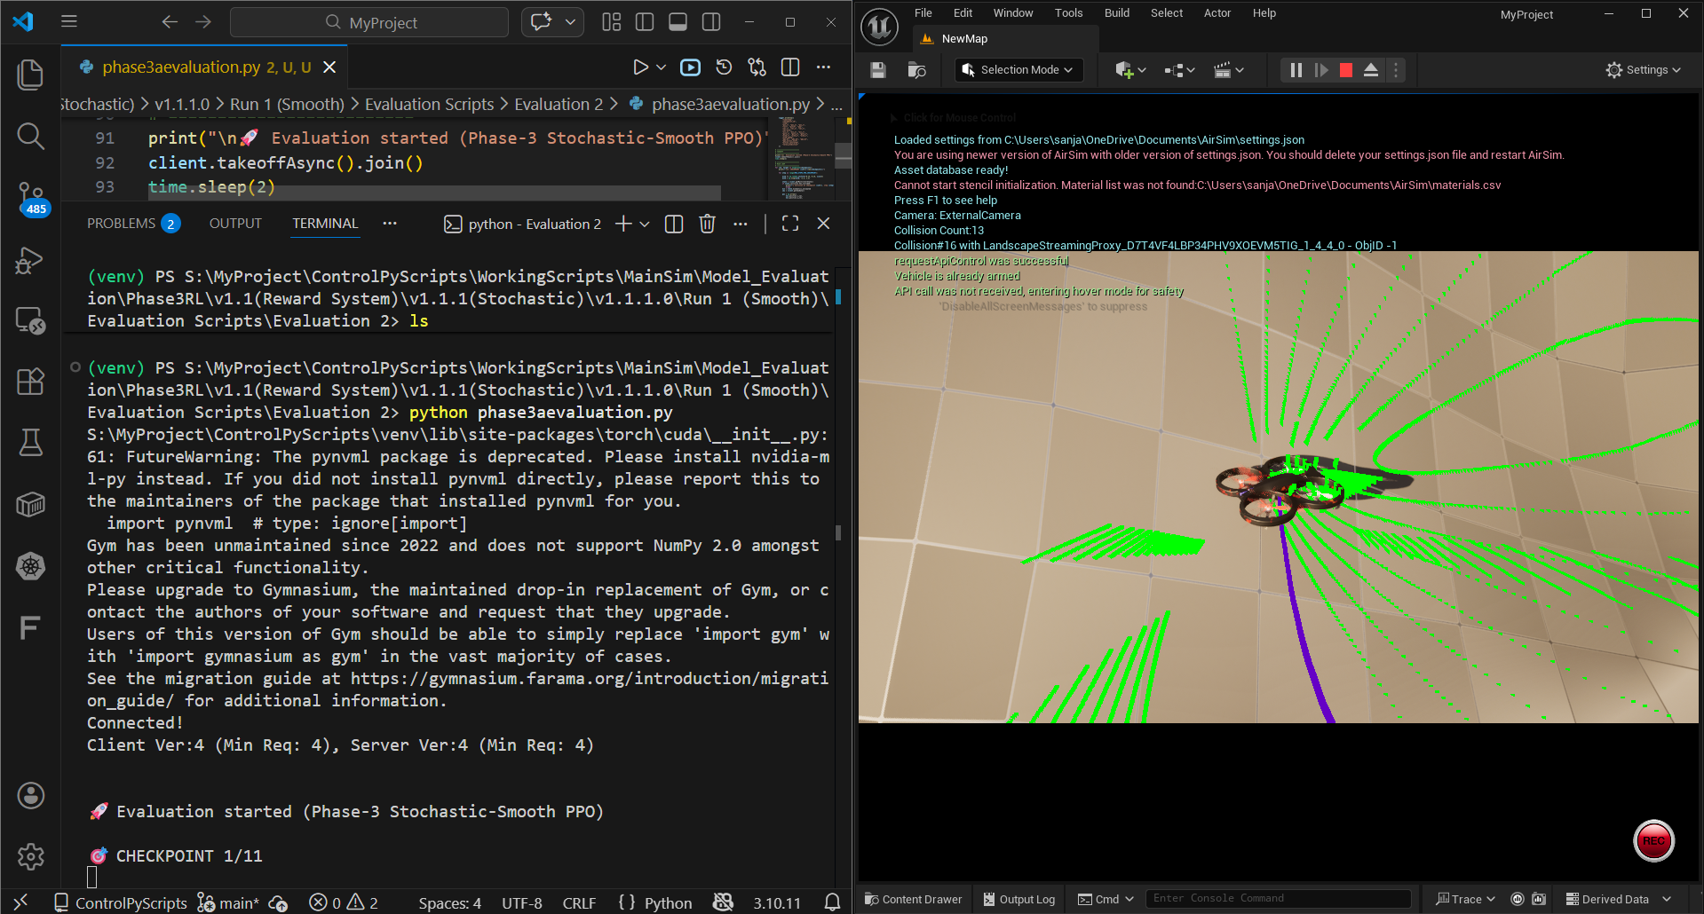Image resolution: width=1704 pixels, height=914 pixels.
Task: Click the Run Python File play button
Action: tap(640, 67)
